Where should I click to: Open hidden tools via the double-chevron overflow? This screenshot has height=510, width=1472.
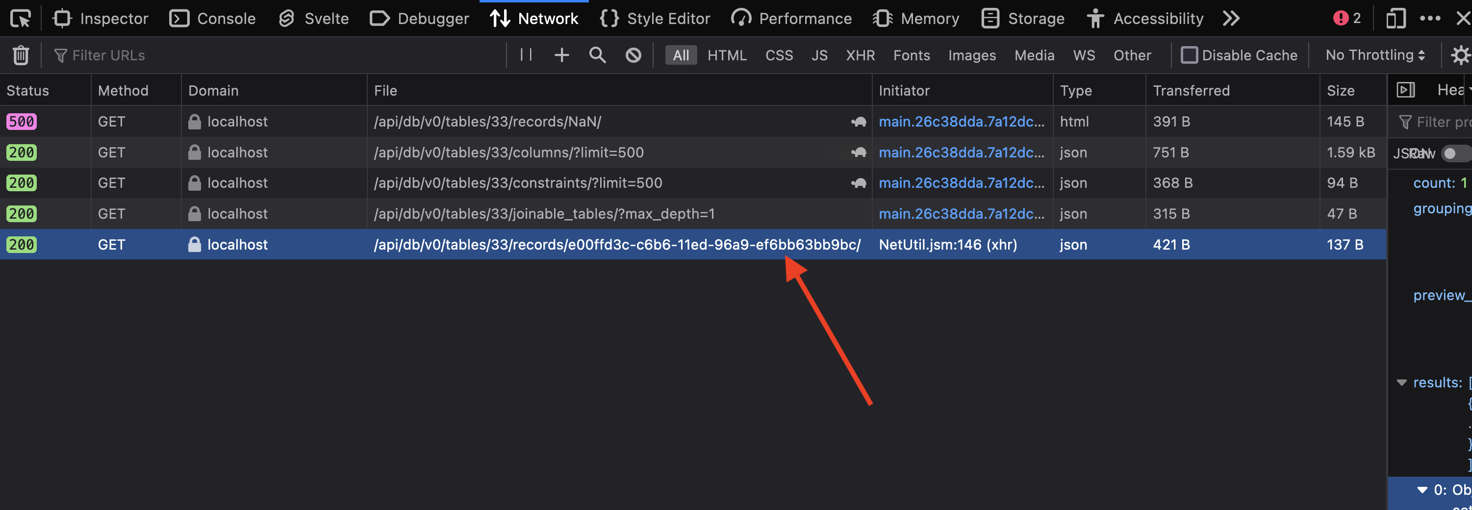coord(1231,18)
